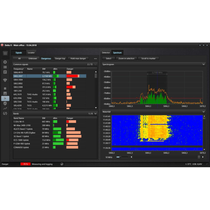Collapse the Waterfall panel chevron
The image size is (210, 210).
204,112
